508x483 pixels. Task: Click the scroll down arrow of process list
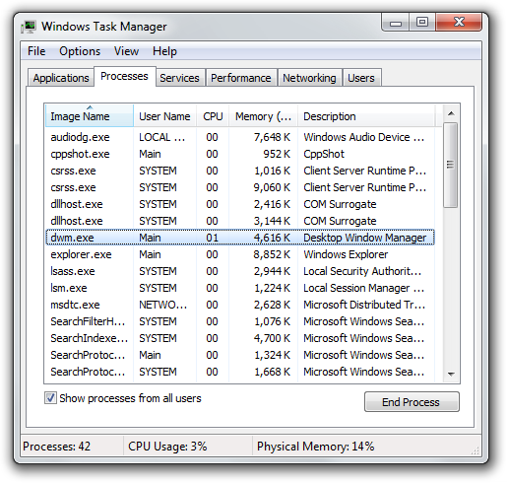pyautogui.click(x=451, y=374)
